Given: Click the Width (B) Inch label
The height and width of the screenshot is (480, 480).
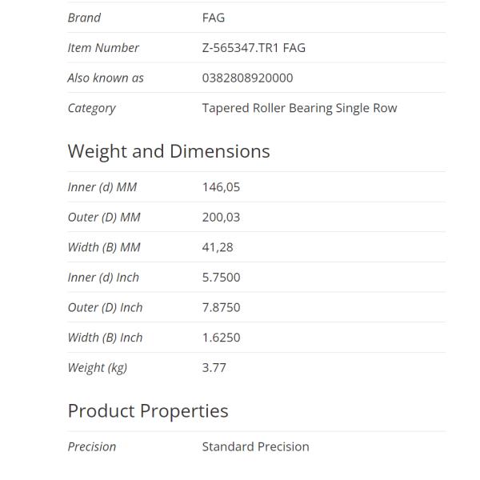Looking at the screenshot, I should pos(105,338).
